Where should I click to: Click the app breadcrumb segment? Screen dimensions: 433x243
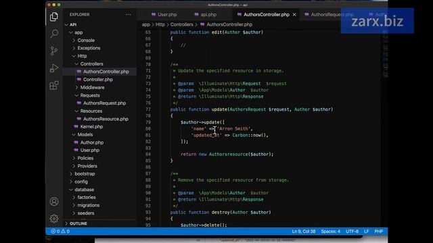[x=146, y=24]
